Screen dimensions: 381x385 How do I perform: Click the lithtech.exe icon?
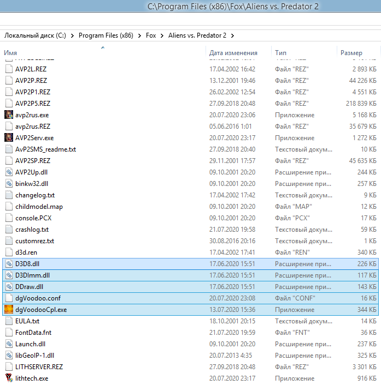coord(9,378)
